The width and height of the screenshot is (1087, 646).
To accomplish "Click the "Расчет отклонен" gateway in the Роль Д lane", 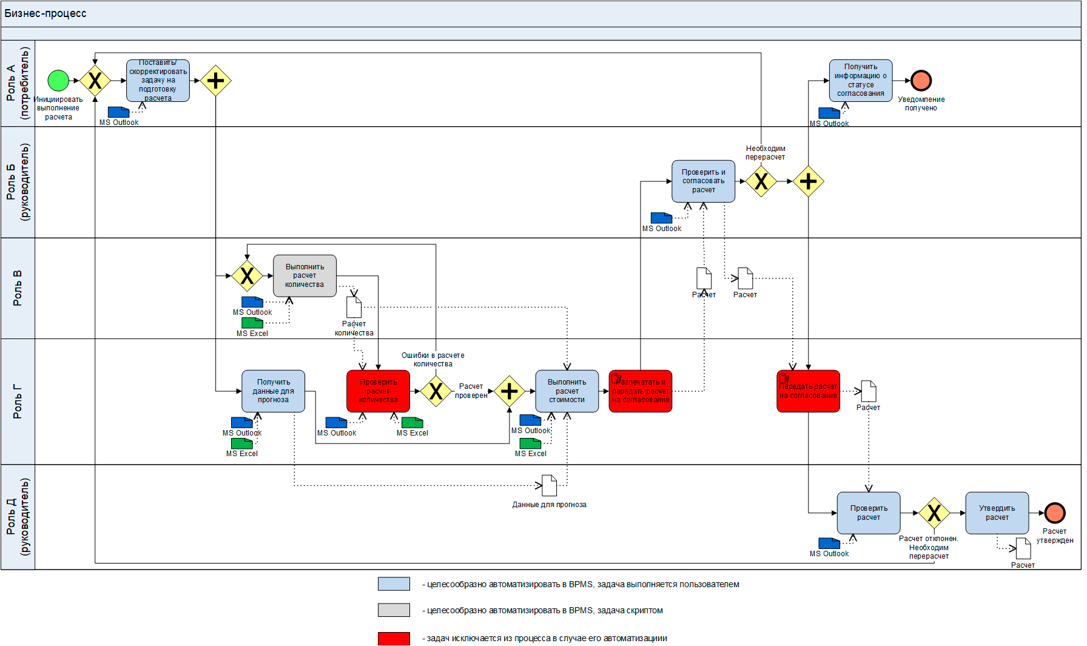I will 934,513.
